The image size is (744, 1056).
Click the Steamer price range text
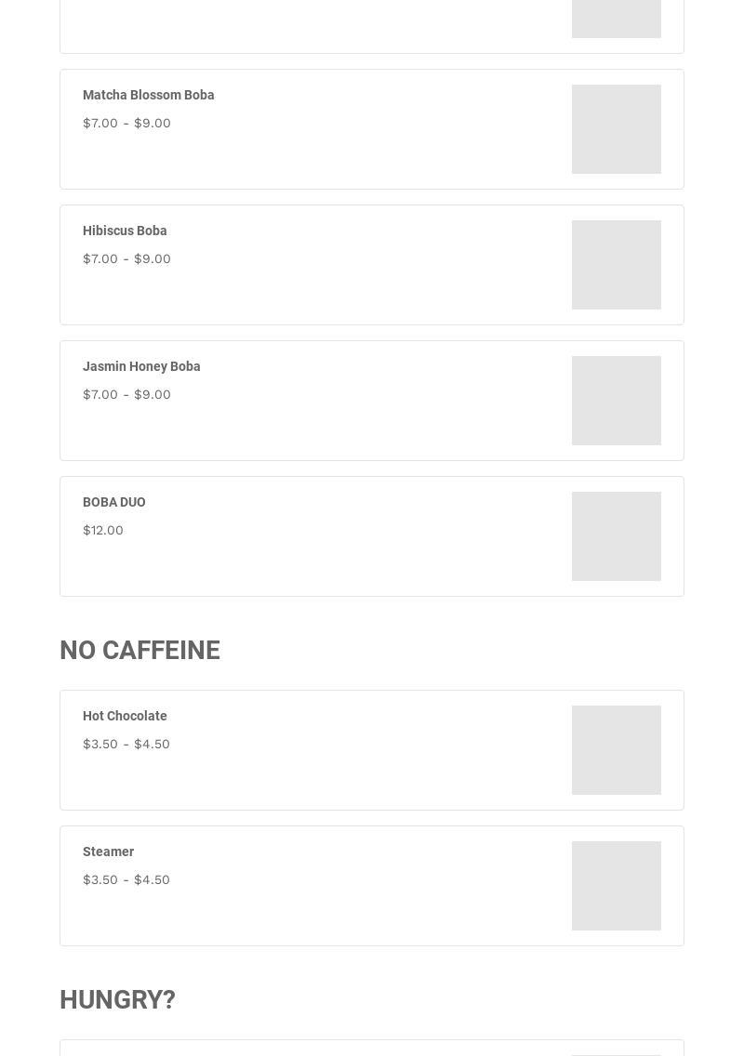pos(126,879)
